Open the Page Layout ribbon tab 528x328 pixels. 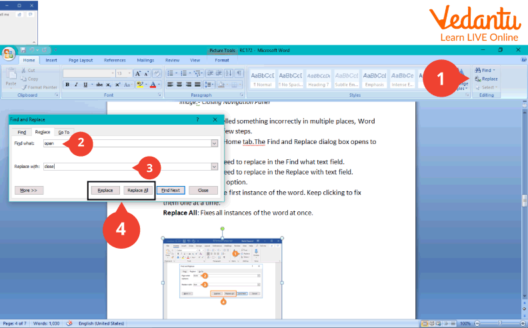click(81, 60)
